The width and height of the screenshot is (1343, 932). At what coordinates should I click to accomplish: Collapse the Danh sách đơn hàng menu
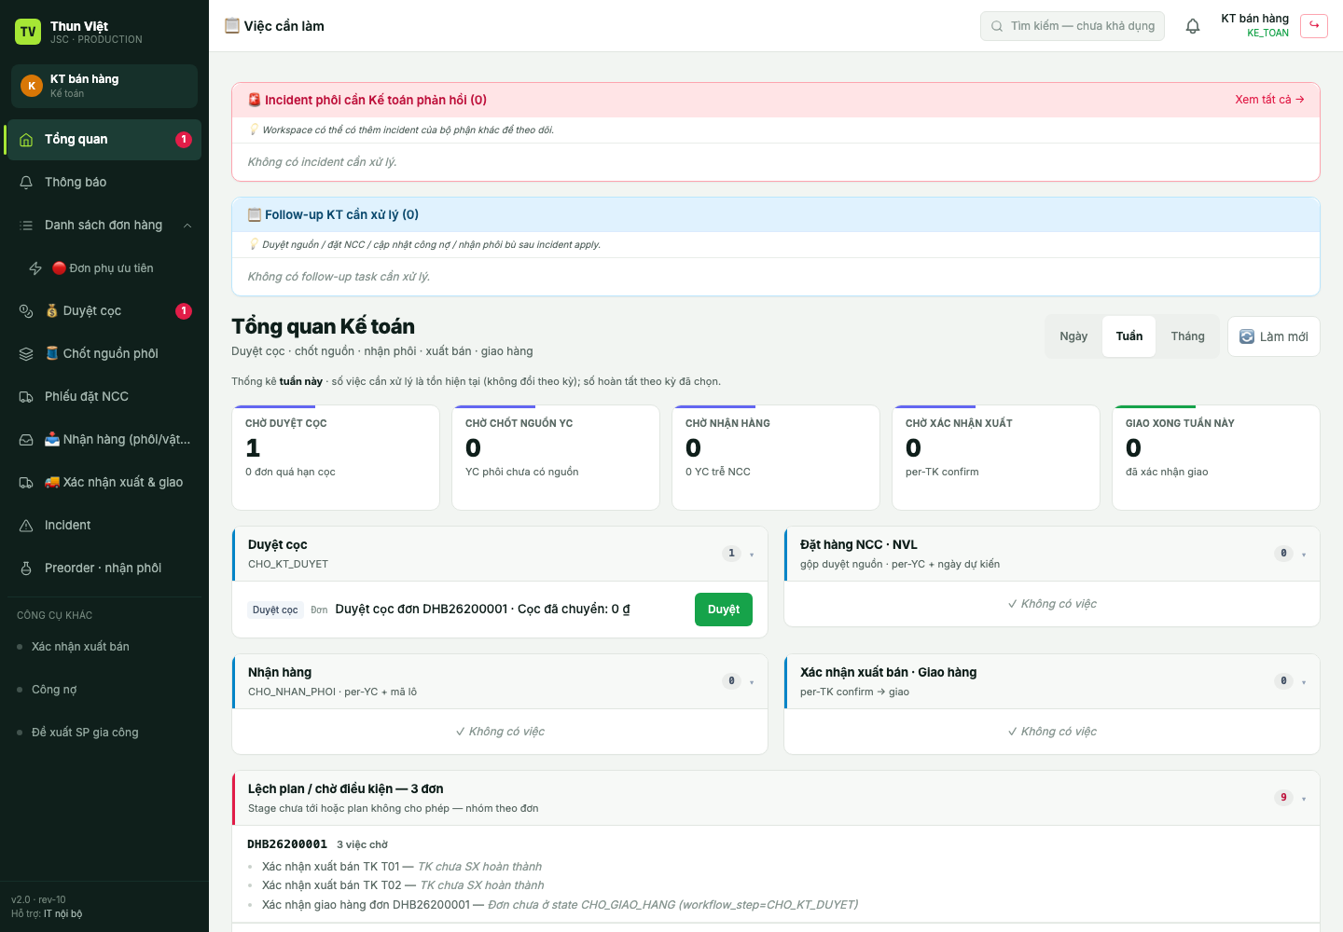point(187,226)
